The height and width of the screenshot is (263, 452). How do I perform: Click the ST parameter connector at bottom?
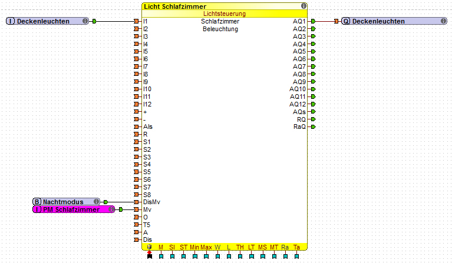pyautogui.click(x=184, y=256)
